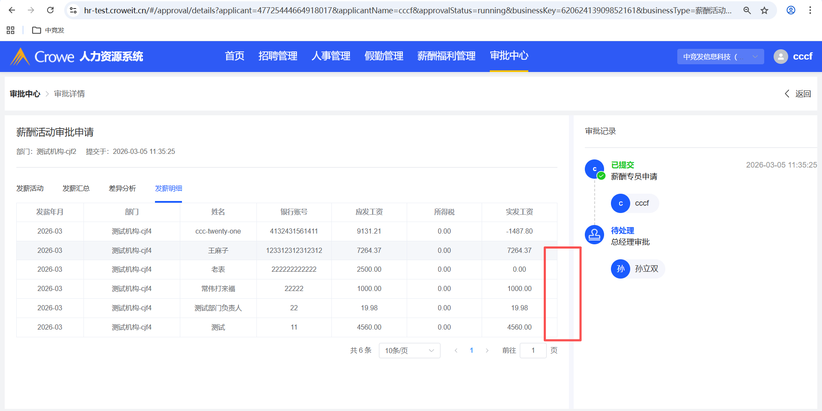The width and height of the screenshot is (822, 411).
Task: Go to next page arrow in pagination
Action: [487, 351]
